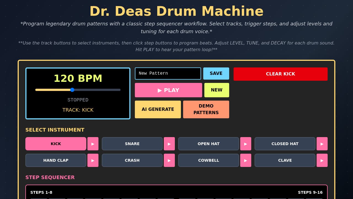Viewport: 353px width, 199px height.
Task: Select the COWBELL instrument track
Action: point(208,160)
